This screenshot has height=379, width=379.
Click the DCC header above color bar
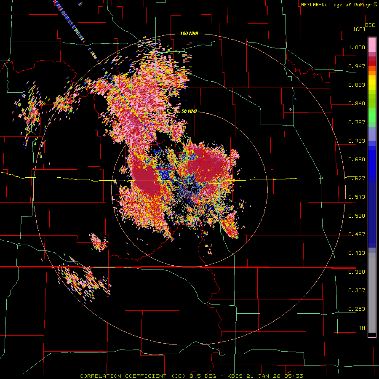click(x=370, y=25)
